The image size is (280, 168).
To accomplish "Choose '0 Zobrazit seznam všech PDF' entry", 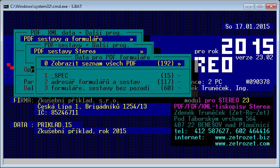I will [113, 64].
